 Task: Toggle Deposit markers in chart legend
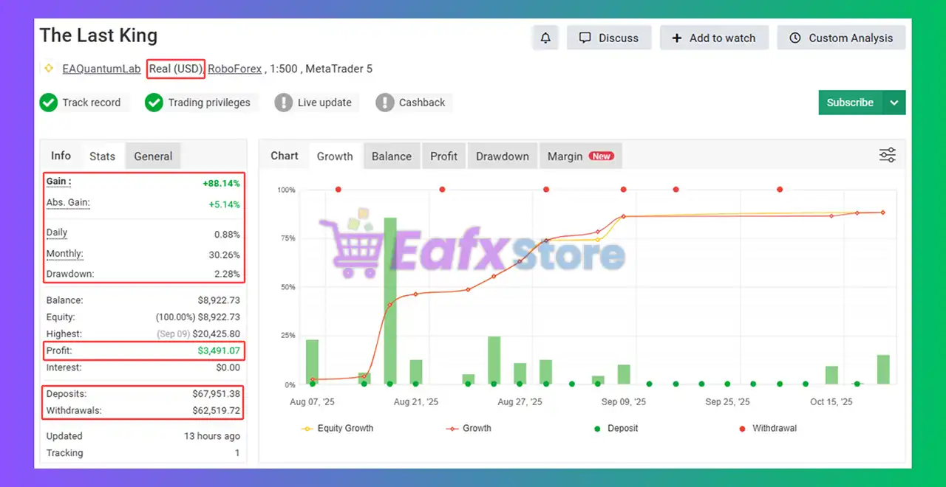[616, 428]
